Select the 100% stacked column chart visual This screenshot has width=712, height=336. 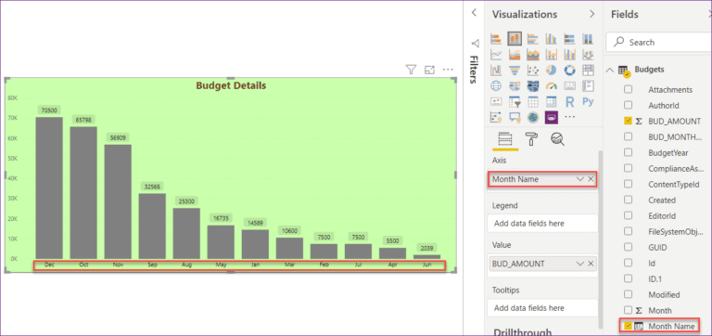[588, 39]
